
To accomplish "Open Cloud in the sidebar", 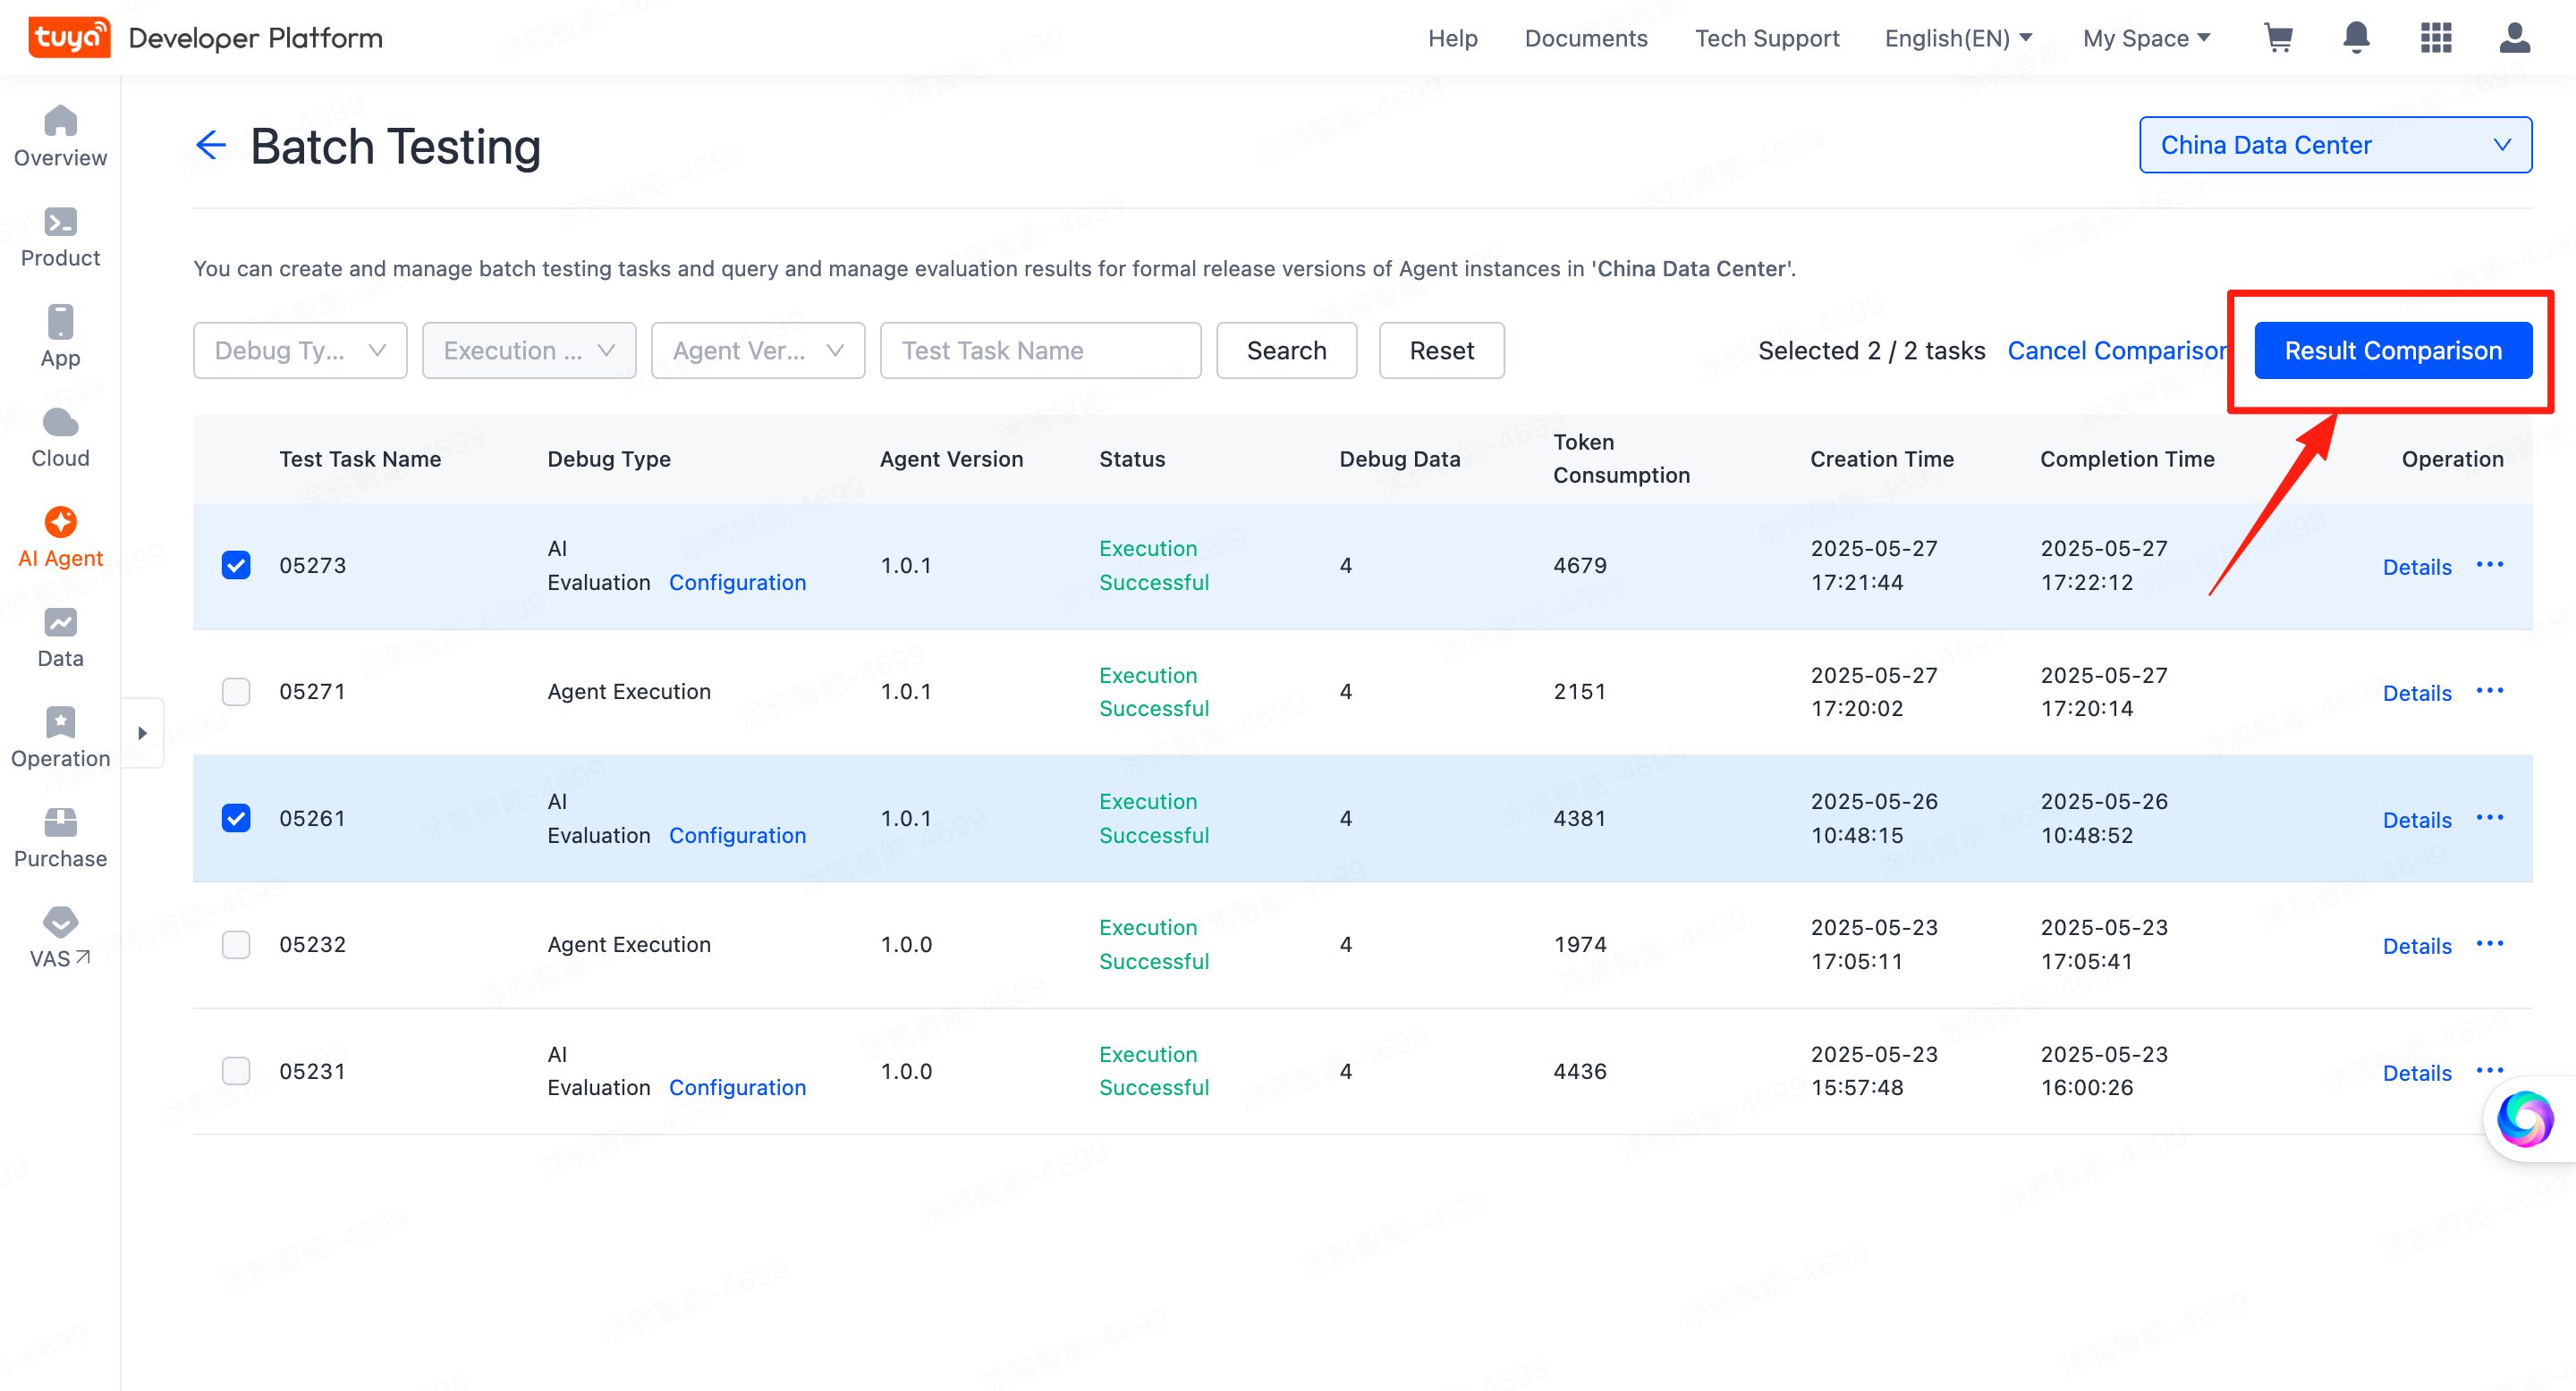I will (60, 436).
